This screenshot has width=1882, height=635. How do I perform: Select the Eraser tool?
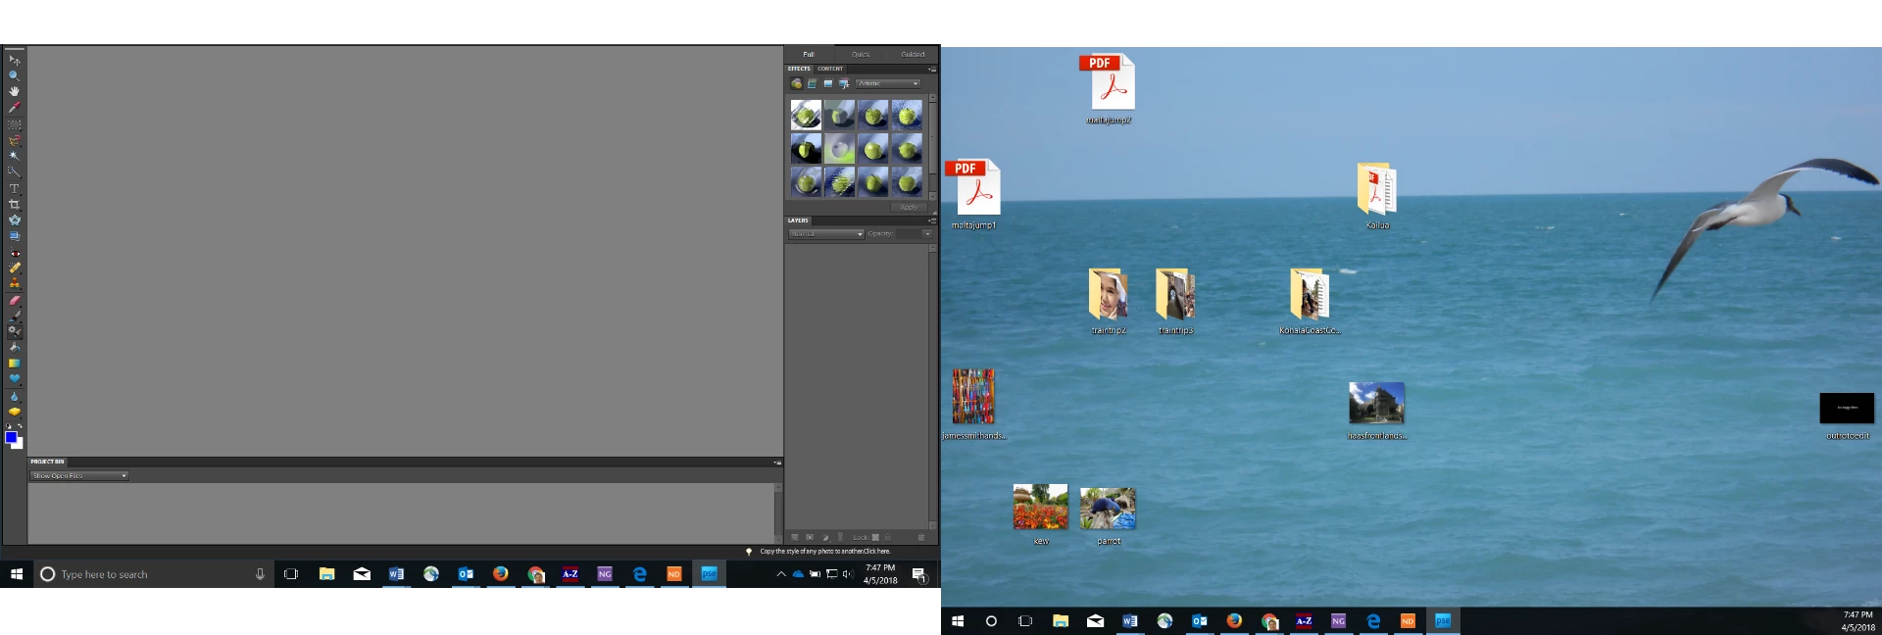pos(14,300)
